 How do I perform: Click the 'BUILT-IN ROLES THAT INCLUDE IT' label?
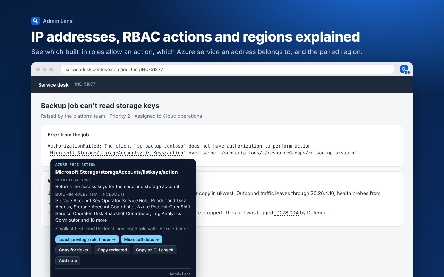click(90, 194)
